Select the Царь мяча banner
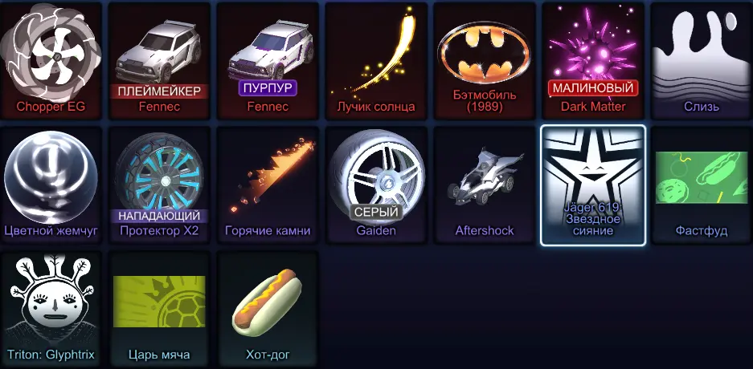753x369 pixels. click(159, 309)
